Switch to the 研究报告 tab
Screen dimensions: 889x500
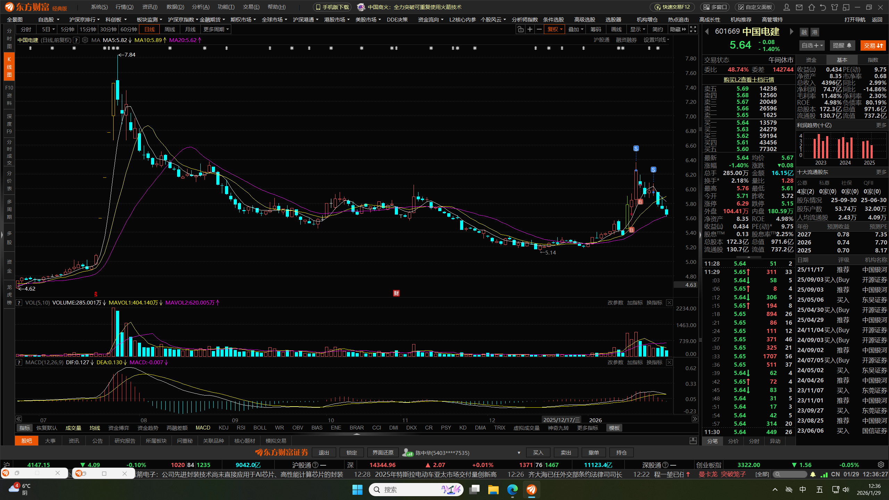point(125,441)
